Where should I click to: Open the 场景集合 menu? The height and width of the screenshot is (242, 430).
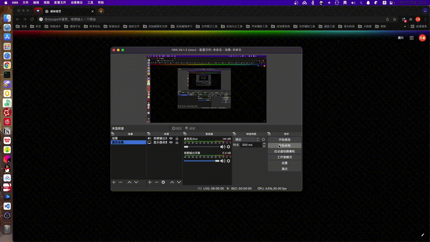77,2
